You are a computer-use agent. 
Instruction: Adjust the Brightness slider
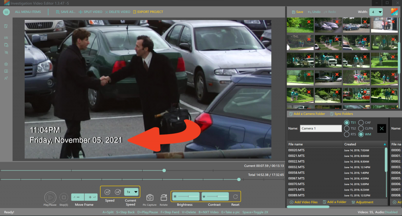[x=186, y=196]
